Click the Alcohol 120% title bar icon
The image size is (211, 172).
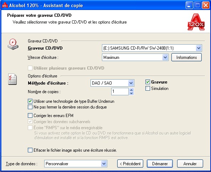coord(5,5)
